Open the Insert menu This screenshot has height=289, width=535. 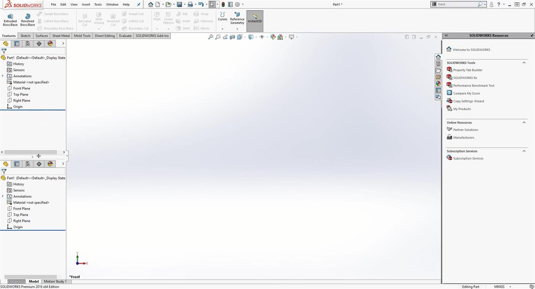coord(86,4)
